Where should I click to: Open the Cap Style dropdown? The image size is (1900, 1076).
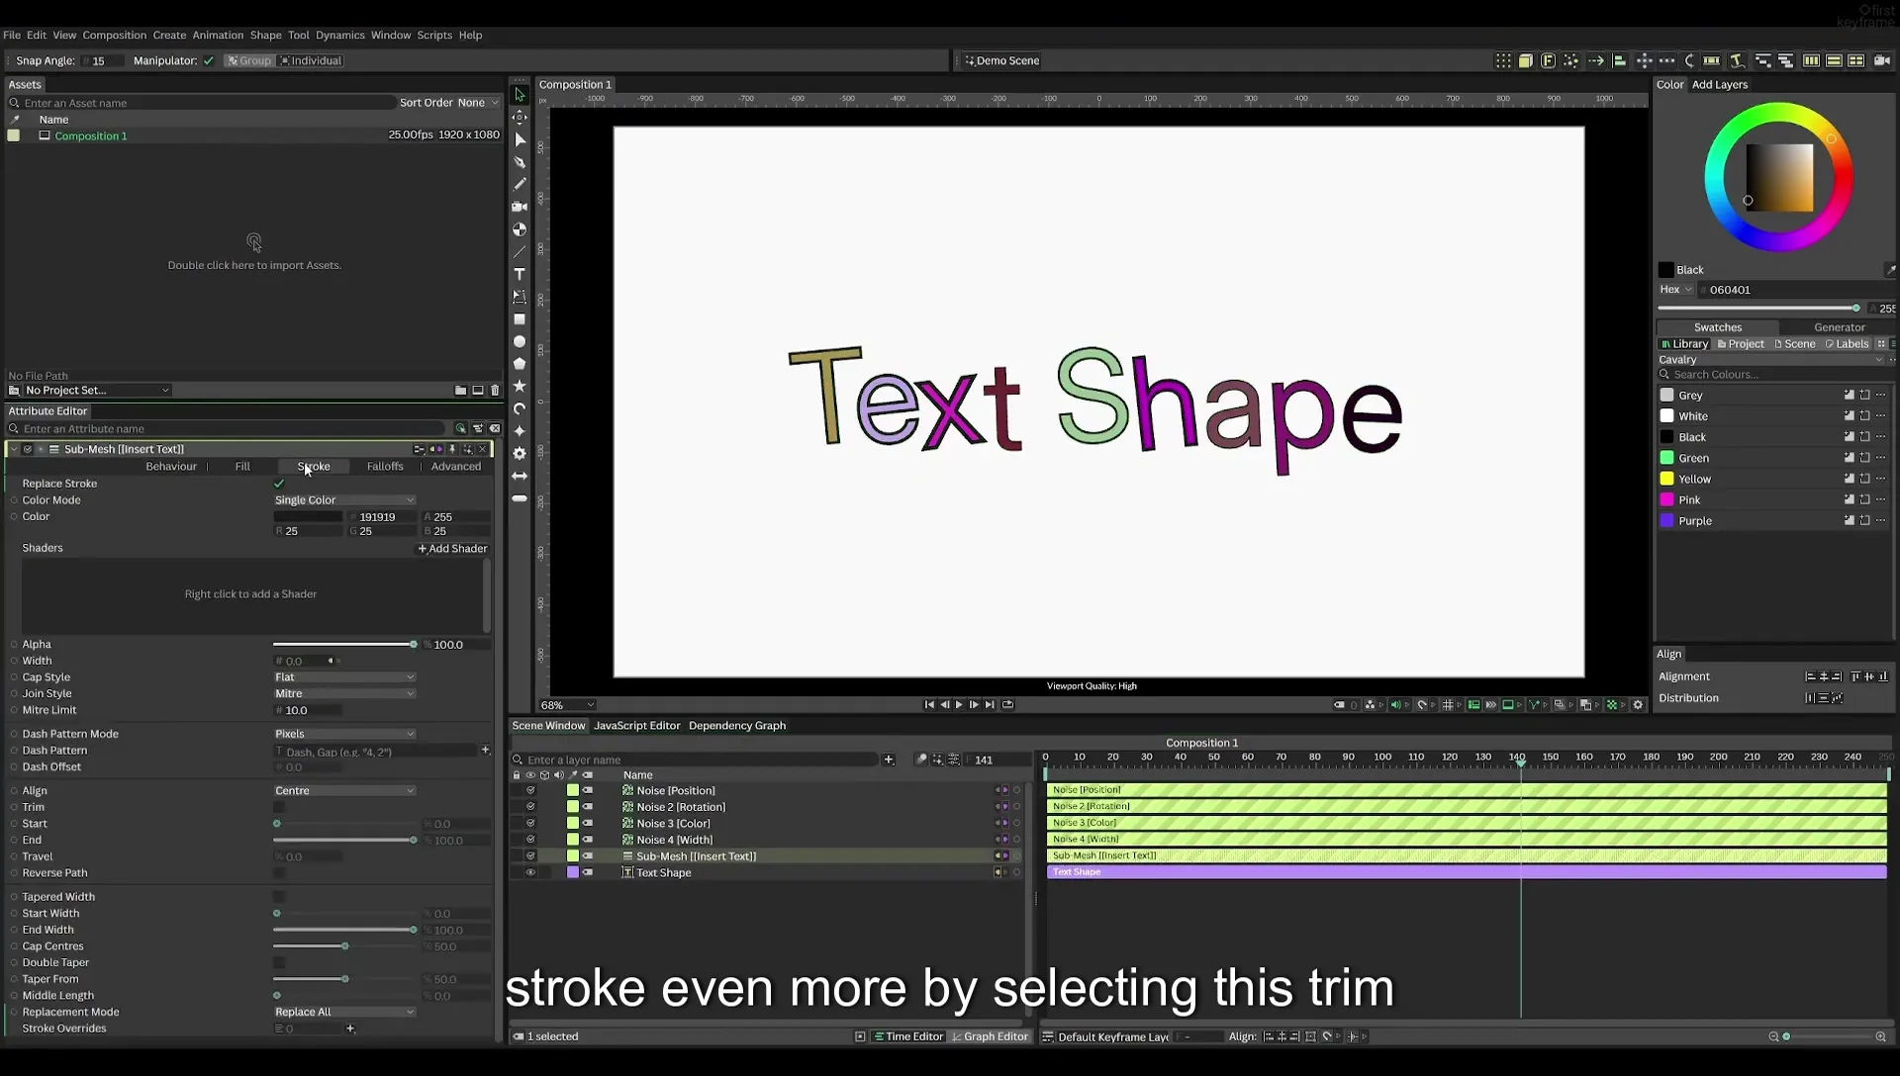coord(344,677)
